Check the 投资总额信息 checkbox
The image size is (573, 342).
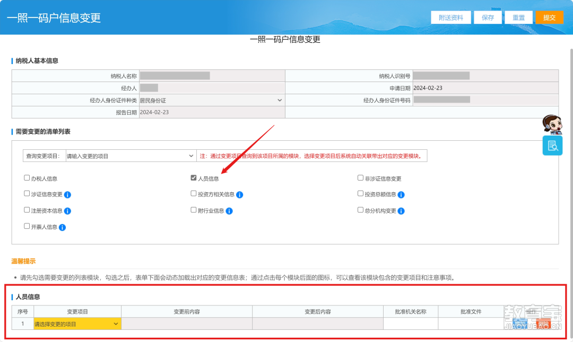click(x=360, y=194)
